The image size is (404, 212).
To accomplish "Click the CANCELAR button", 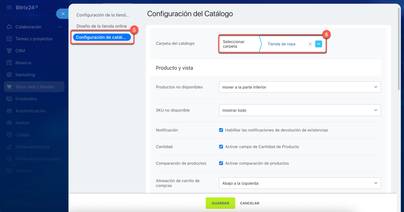I will tap(249, 203).
